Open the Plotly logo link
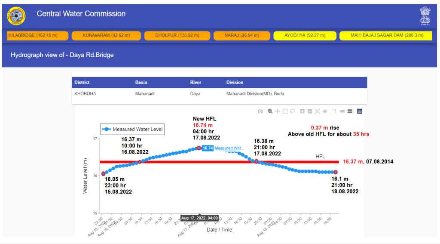Image resolution: width=440 pixels, height=244 pixels. tap(360, 111)
